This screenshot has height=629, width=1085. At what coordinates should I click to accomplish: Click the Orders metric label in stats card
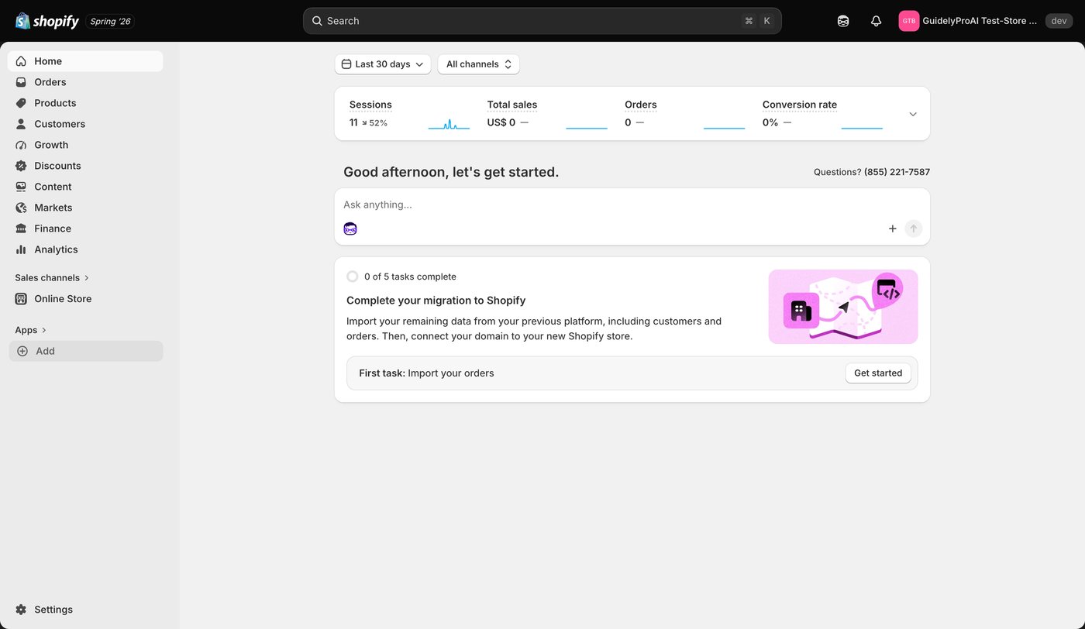pyautogui.click(x=641, y=105)
